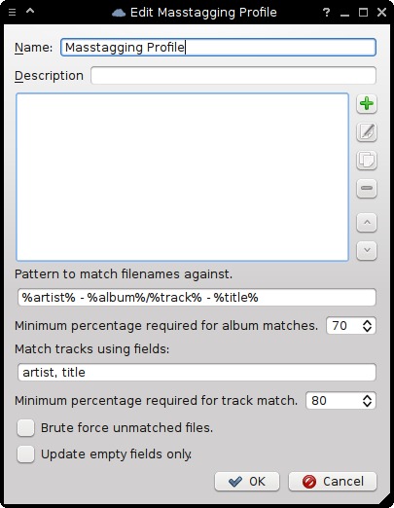This screenshot has height=508, width=394.
Task: Toggle Update empty fields only checkbox
Action: pyautogui.click(x=26, y=454)
